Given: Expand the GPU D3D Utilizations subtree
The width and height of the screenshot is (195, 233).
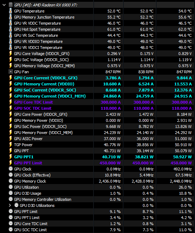Looking at the screenshot, I should point(10,205).
